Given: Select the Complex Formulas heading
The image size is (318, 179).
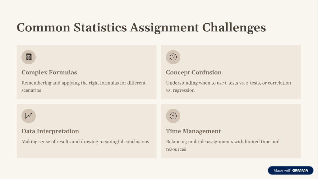Looking at the screenshot, I should click(49, 72).
